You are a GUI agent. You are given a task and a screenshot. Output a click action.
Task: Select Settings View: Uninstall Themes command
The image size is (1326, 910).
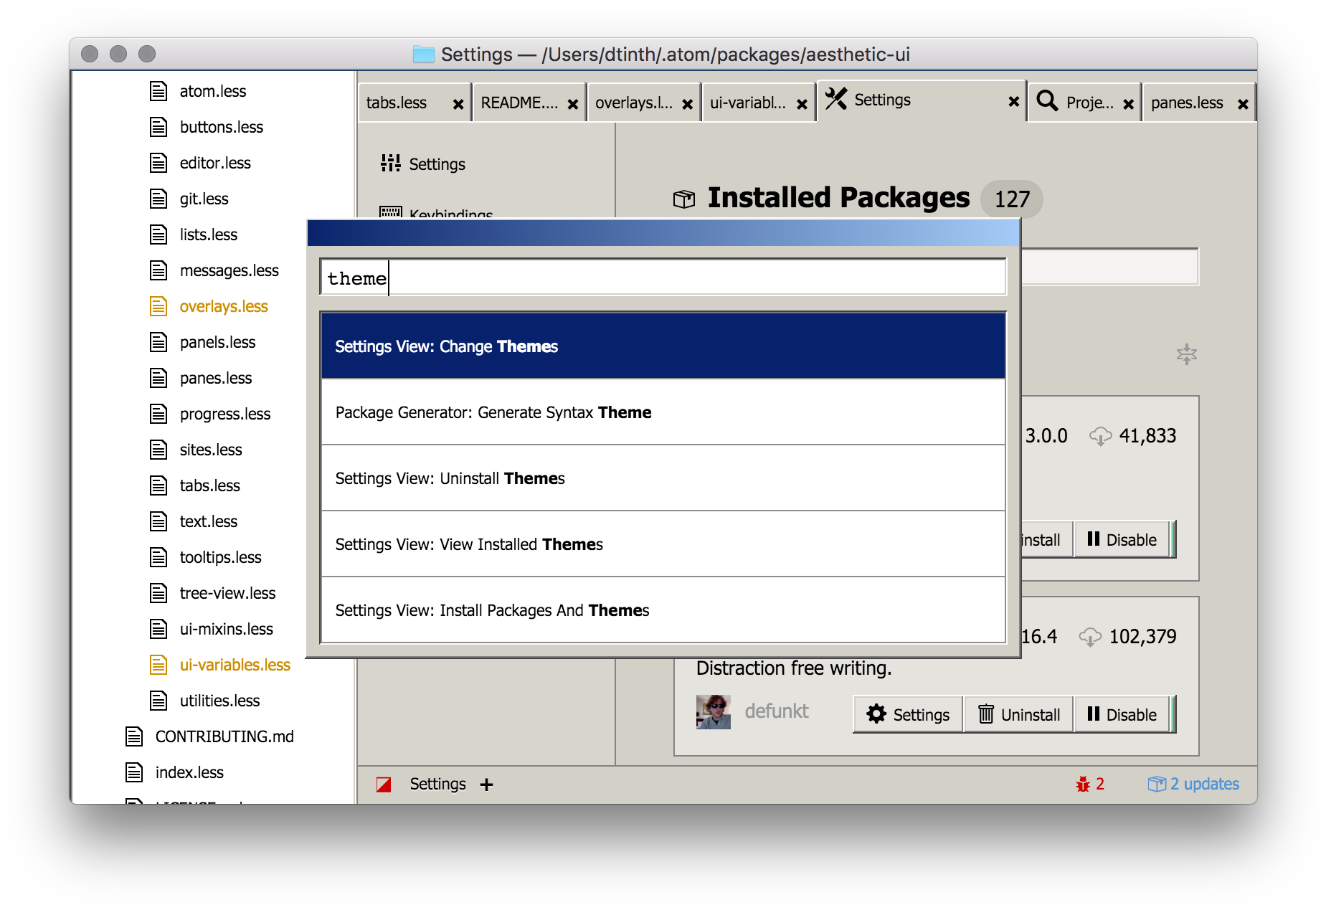click(663, 478)
